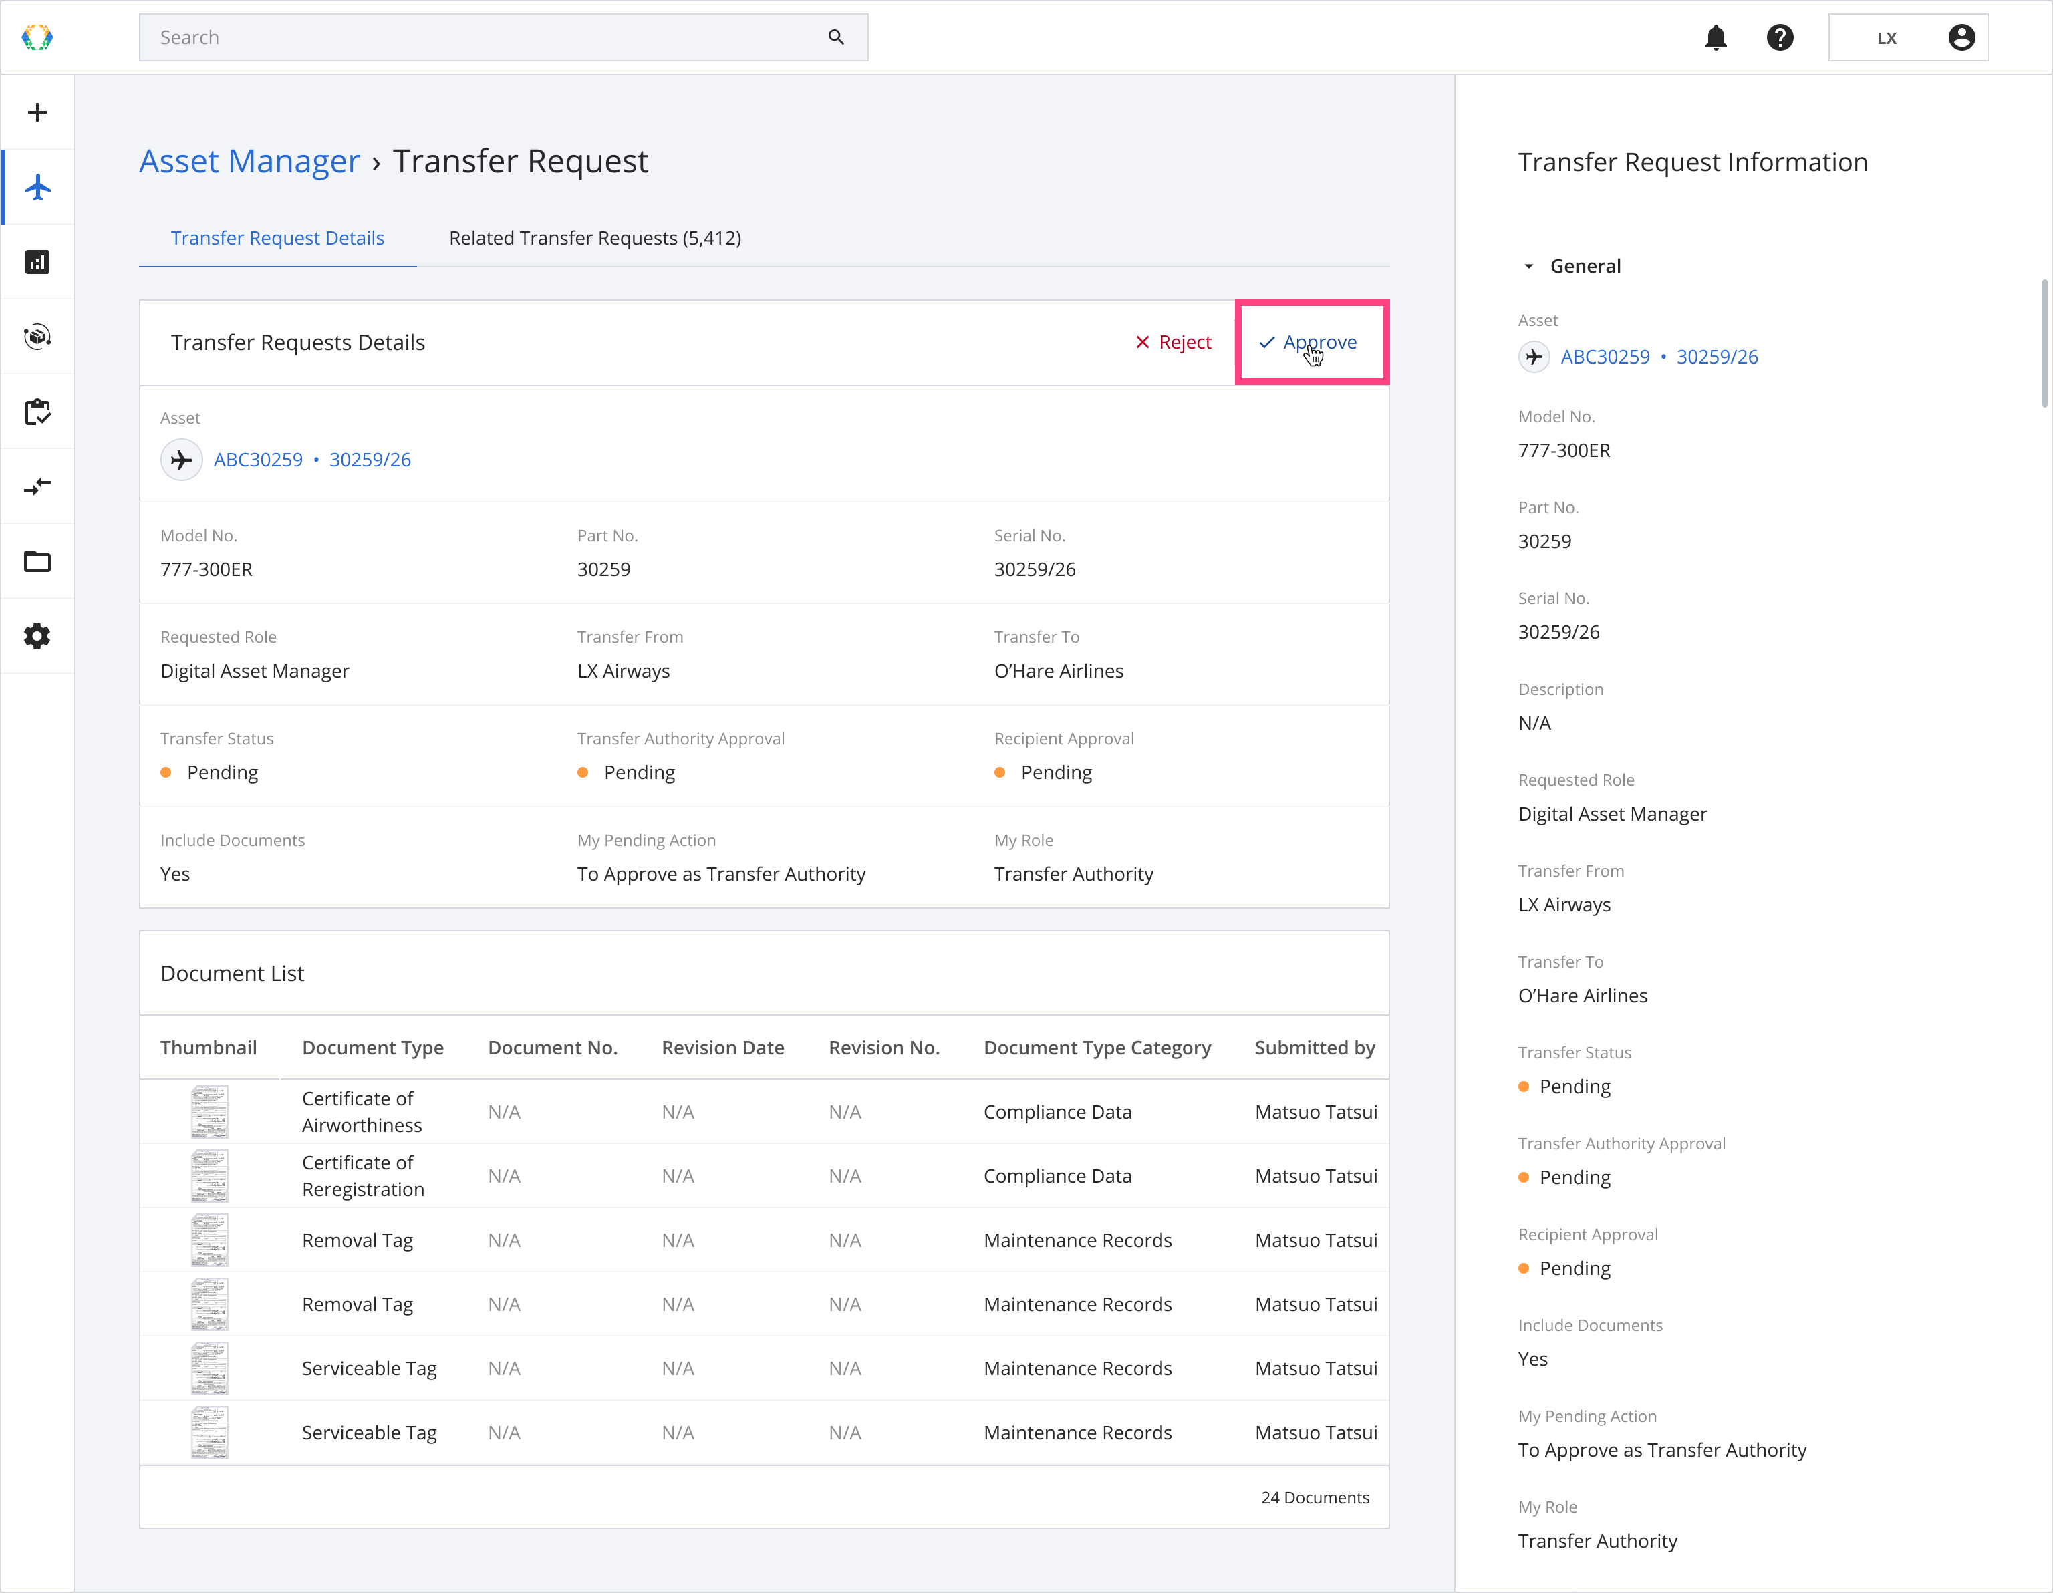Go to Asset Manager breadcrumb link
The height and width of the screenshot is (1593, 2053).
249,162
